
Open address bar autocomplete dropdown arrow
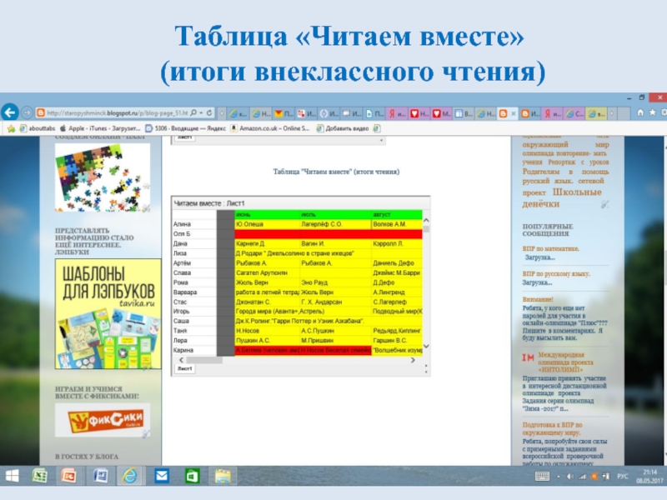(201, 112)
